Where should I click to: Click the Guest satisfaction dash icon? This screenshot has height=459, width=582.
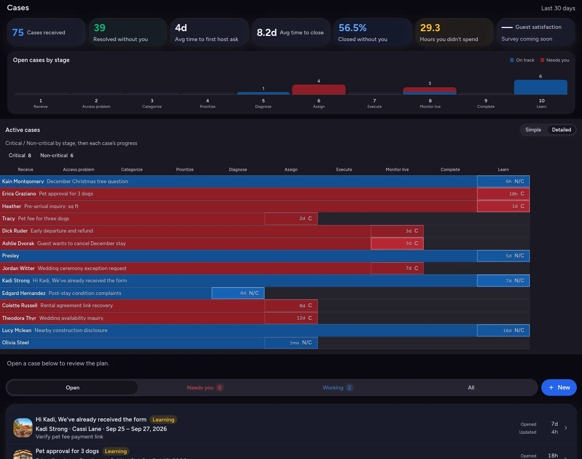pyautogui.click(x=507, y=27)
